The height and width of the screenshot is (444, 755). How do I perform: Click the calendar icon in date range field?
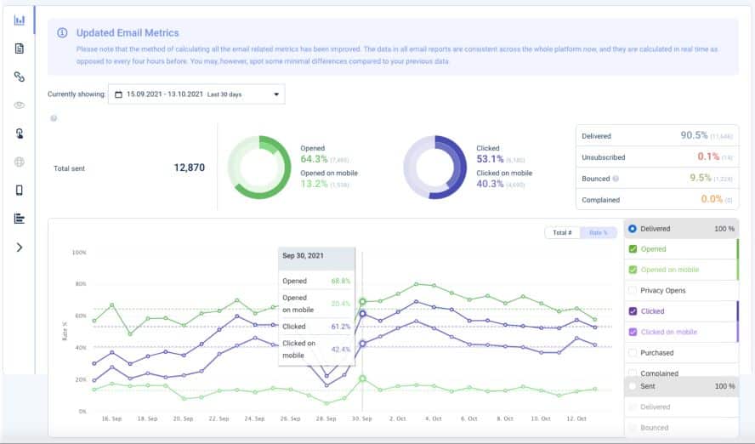[118, 94]
